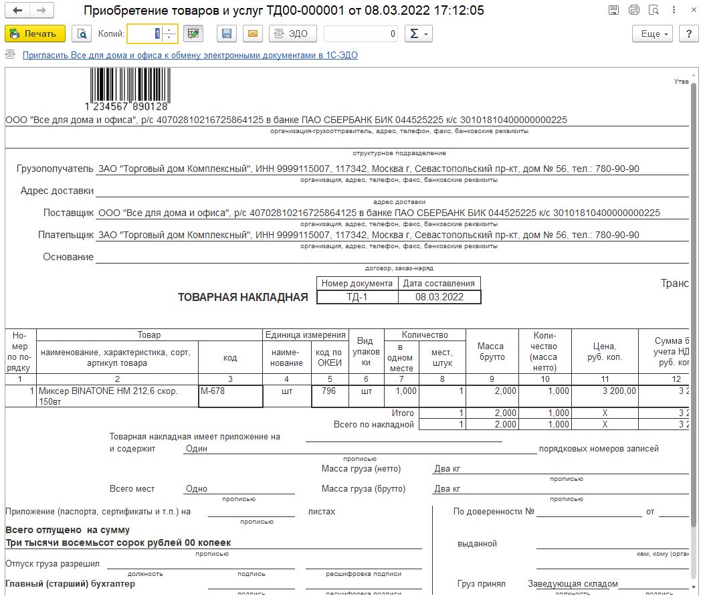The width and height of the screenshot is (701, 596).
Task: Select the product name cell Миксер BINATONE
Action: click(x=117, y=396)
